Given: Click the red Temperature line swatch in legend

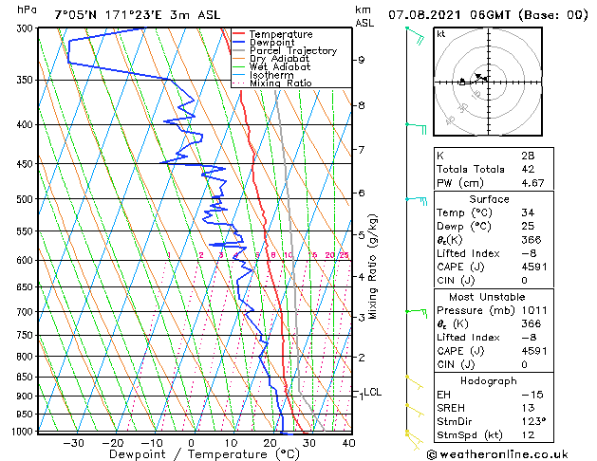Looking at the screenshot, I should (239, 34).
